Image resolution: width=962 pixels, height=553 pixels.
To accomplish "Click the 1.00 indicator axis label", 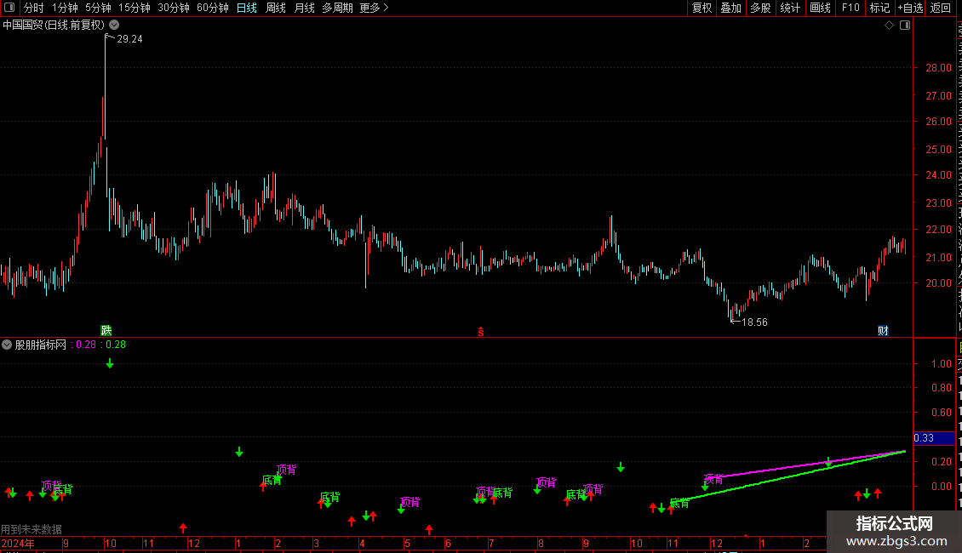I will click(941, 363).
